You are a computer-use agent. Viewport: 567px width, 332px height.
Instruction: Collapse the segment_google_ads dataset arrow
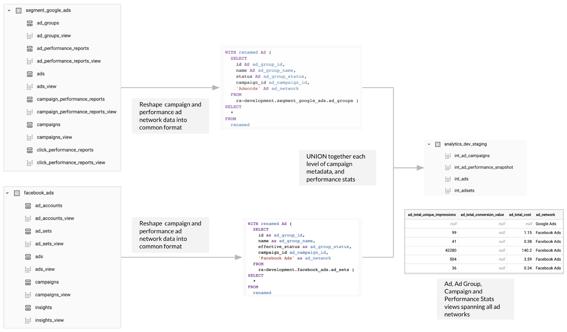pyautogui.click(x=9, y=11)
